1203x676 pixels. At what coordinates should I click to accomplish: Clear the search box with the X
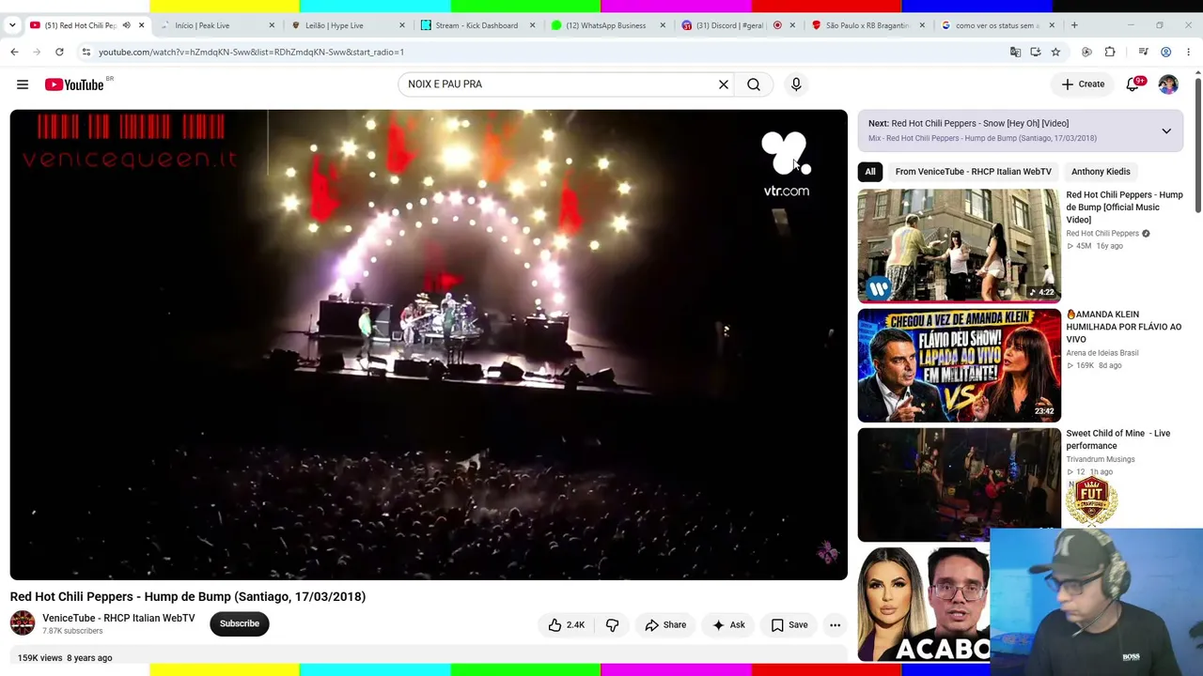pos(724,84)
